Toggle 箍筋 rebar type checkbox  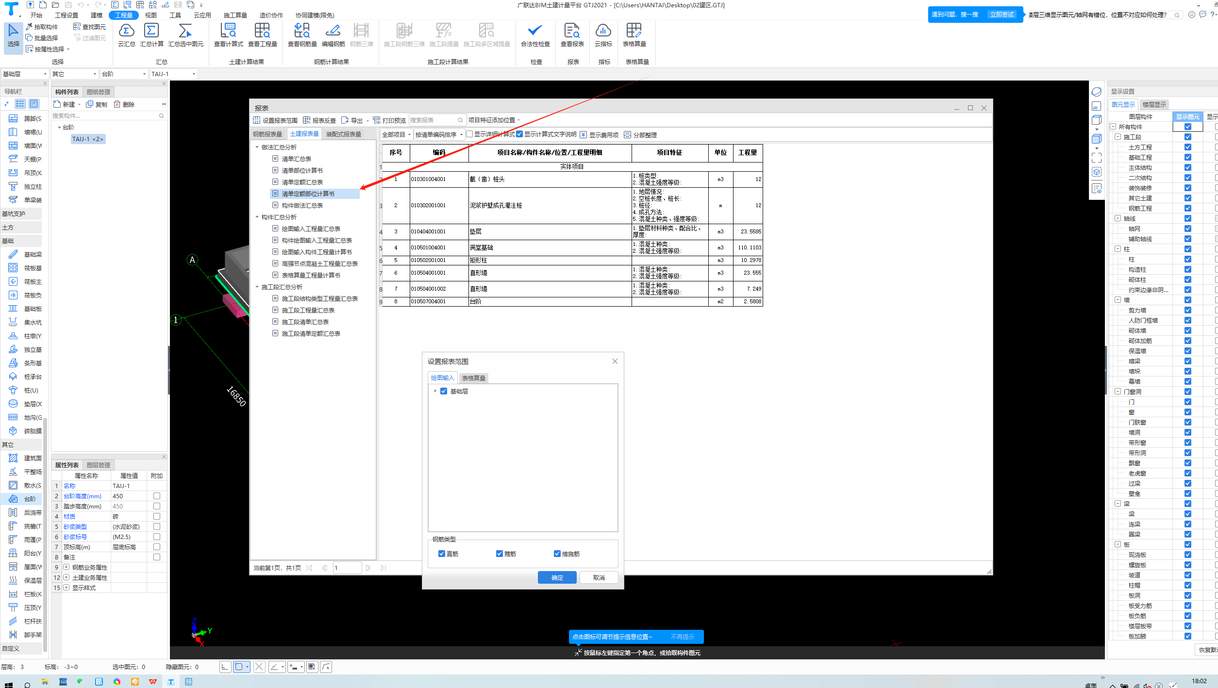[x=500, y=554]
